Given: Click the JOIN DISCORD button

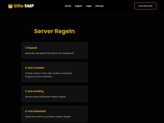Looking at the screenshot, I should tap(145, 6).
